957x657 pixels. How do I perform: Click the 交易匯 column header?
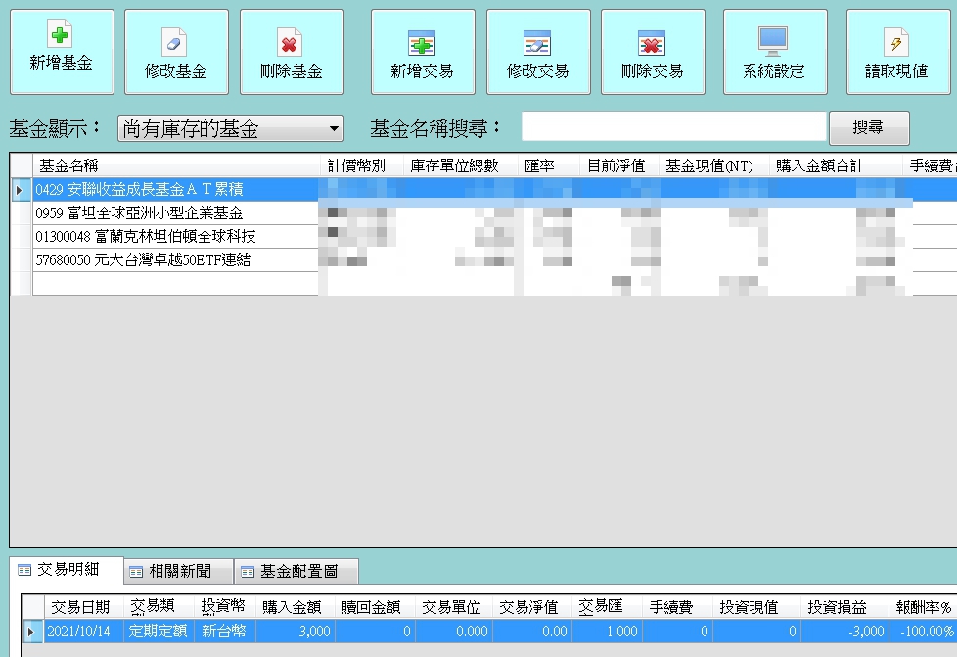point(607,607)
